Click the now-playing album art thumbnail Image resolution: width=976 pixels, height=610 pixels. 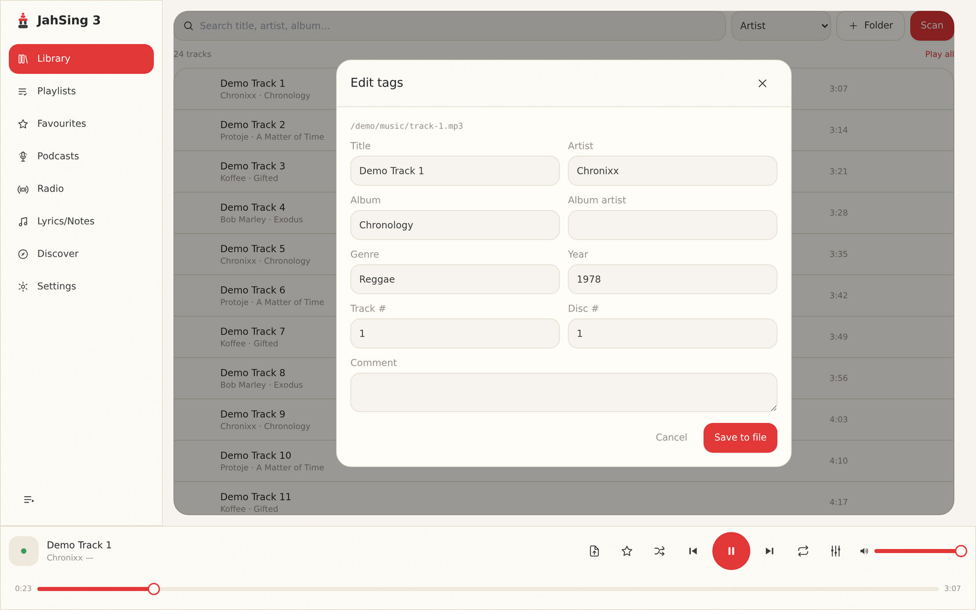(x=24, y=551)
